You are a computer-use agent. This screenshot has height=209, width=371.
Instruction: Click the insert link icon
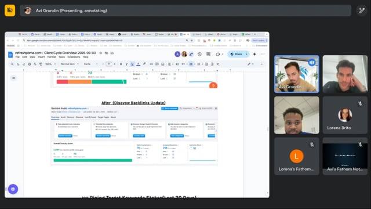[x=151, y=64]
